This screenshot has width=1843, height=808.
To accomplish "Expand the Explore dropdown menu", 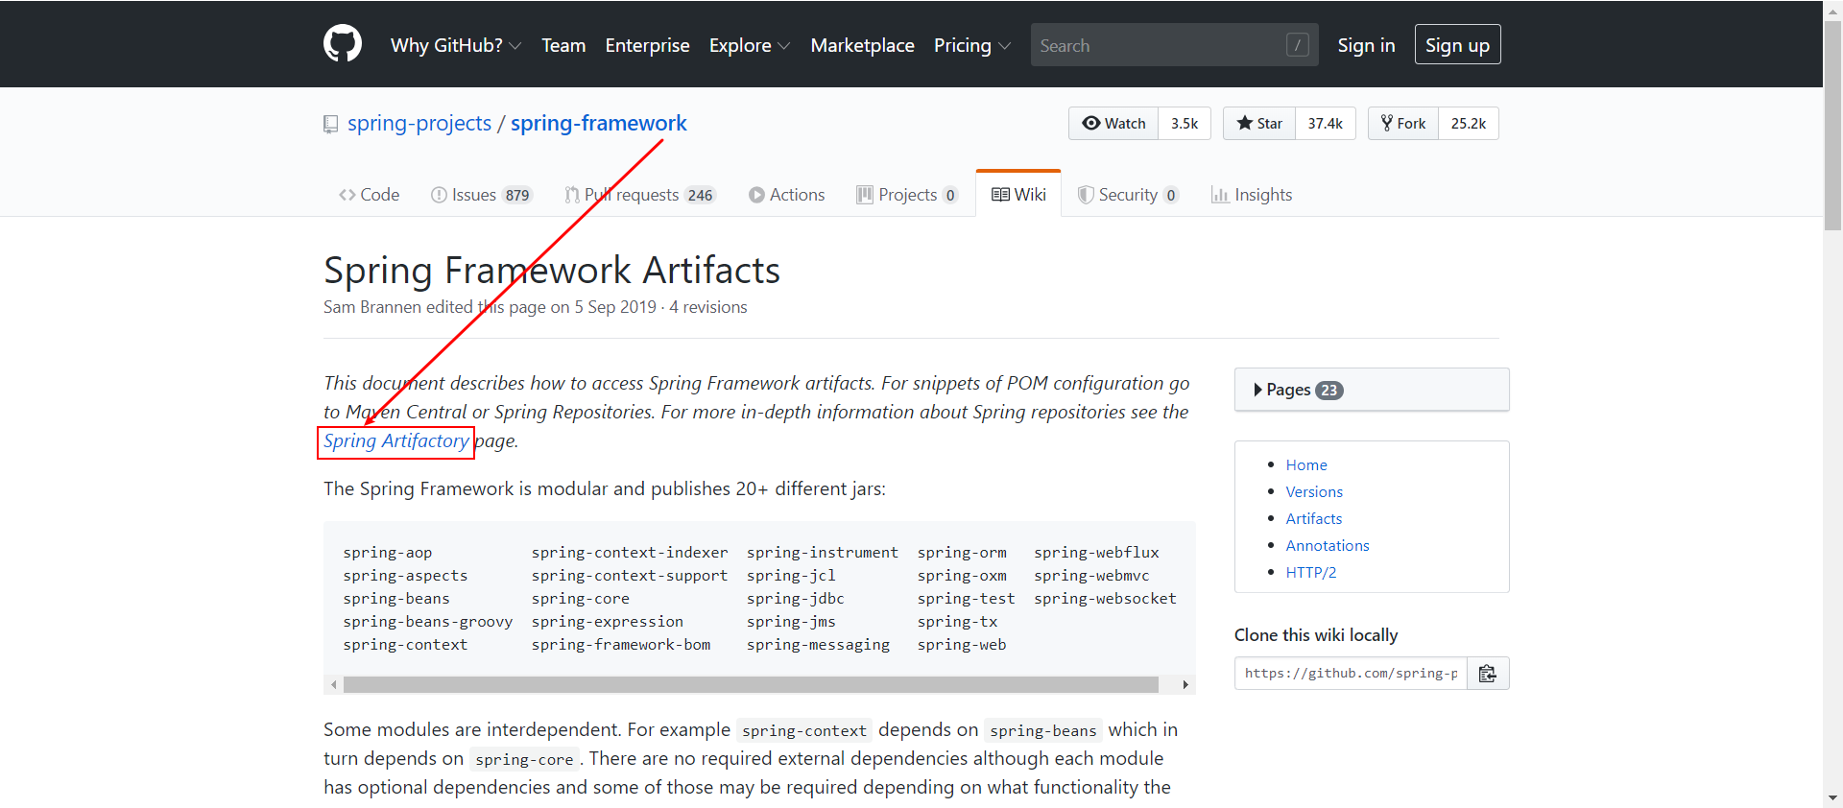I will (750, 45).
